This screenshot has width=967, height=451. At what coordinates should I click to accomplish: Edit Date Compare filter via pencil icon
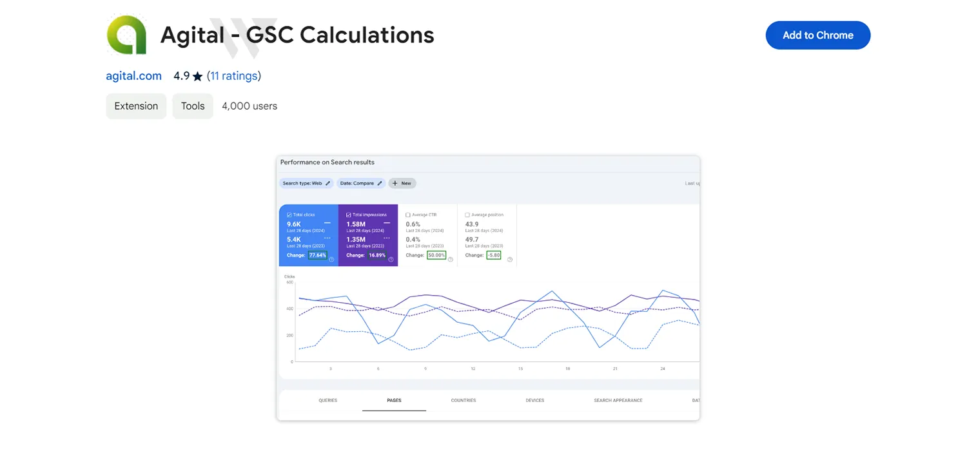(380, 183)
